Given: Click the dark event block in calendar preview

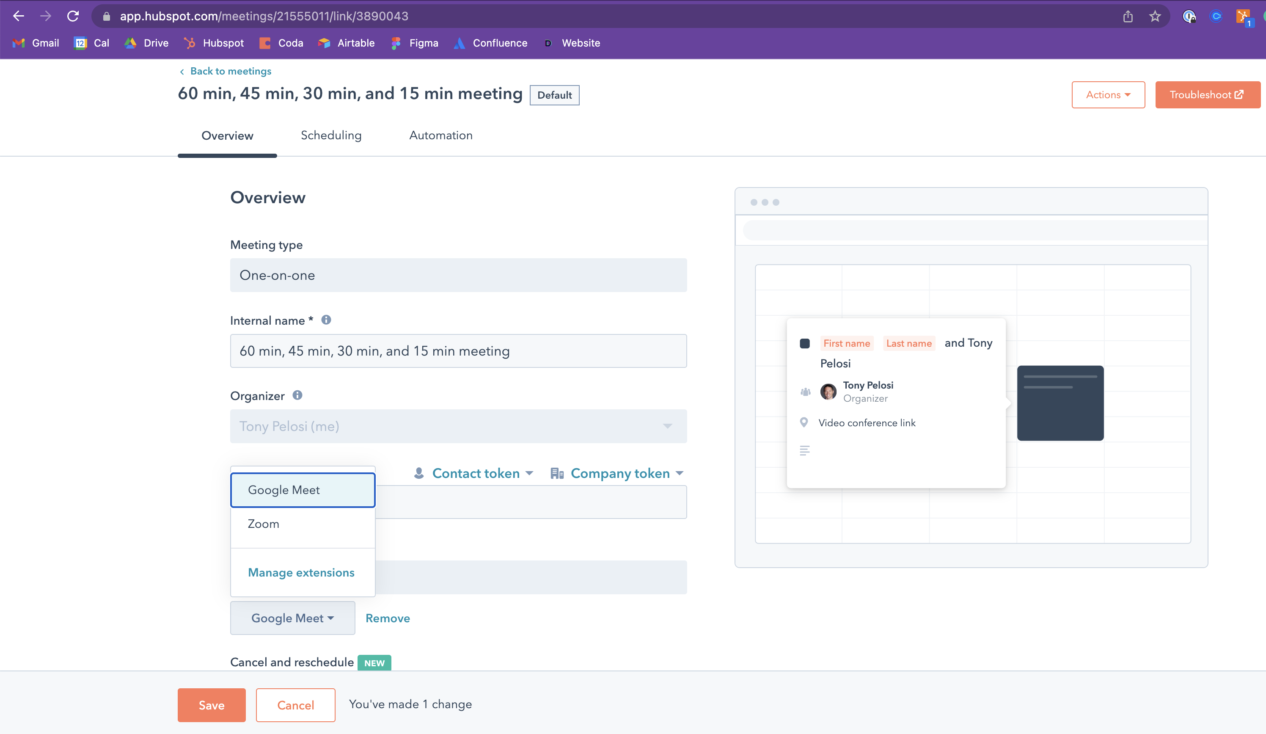Looking at the screenshot, I should coord(1060,403).
